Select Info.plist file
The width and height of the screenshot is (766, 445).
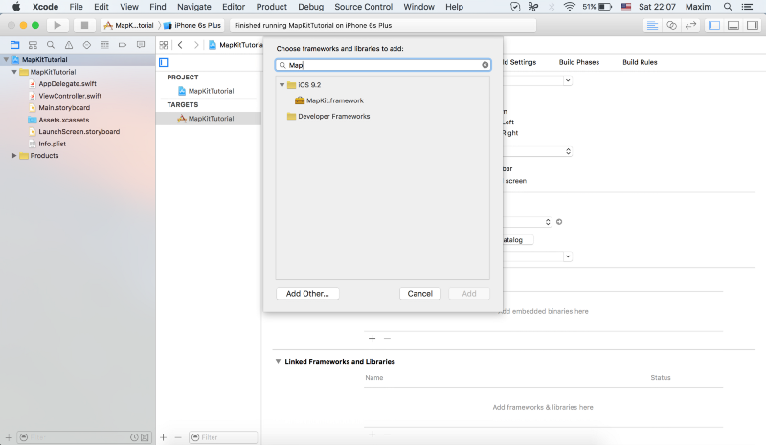click(x=52, y=144)
